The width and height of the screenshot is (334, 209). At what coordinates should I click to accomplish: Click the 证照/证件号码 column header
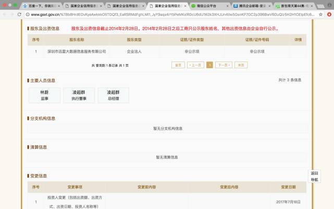[x=257, y=40]
